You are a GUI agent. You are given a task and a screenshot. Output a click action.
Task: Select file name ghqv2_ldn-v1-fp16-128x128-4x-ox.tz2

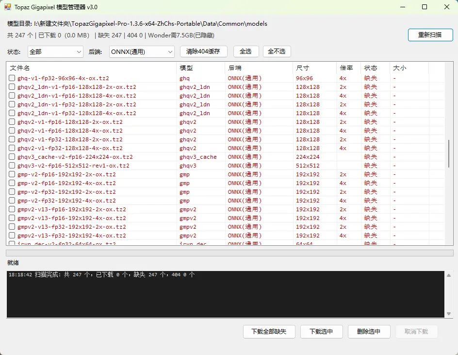click(77, 96)
